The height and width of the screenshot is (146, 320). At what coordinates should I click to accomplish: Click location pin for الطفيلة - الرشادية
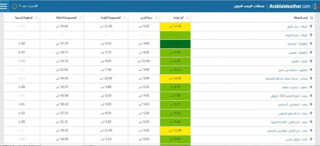(x=311, y=44)
